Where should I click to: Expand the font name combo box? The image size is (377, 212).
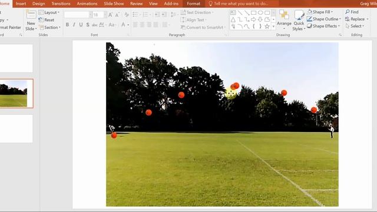tap(90, 15)
